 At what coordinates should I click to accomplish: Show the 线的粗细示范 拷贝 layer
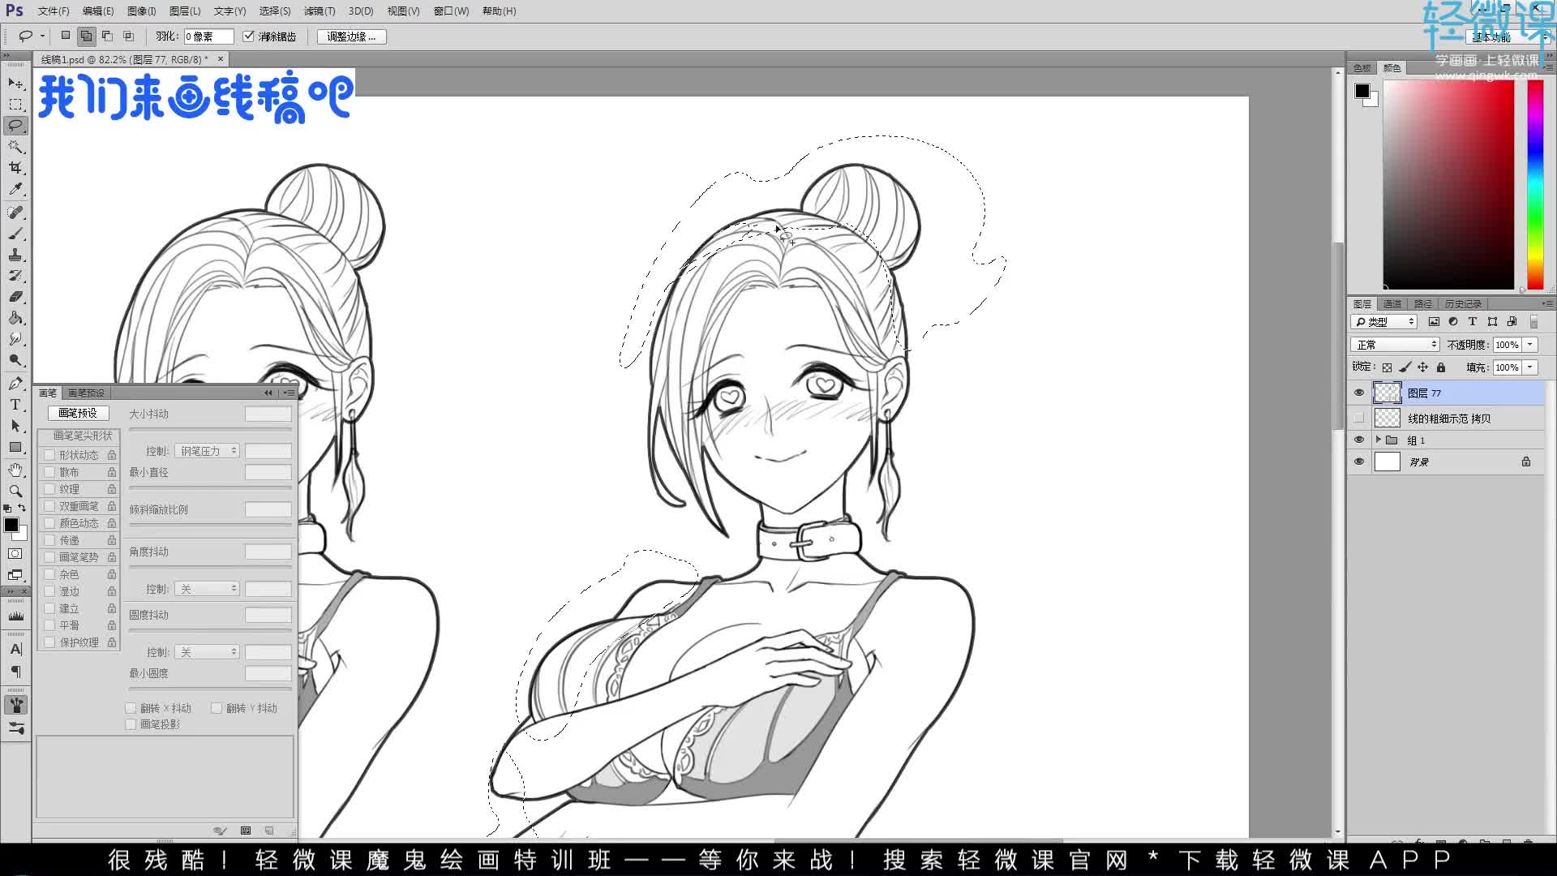(1359, 419)
